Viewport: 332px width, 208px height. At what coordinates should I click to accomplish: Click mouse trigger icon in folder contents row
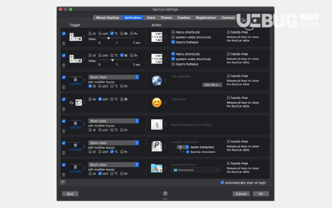[76, 168]
